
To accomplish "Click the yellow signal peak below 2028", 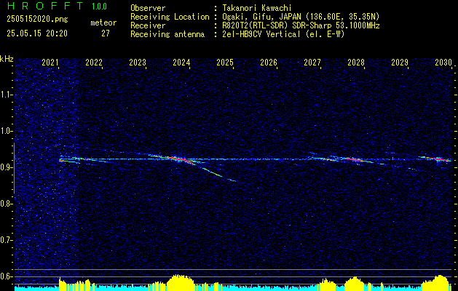I will click(x=355, y=282).
